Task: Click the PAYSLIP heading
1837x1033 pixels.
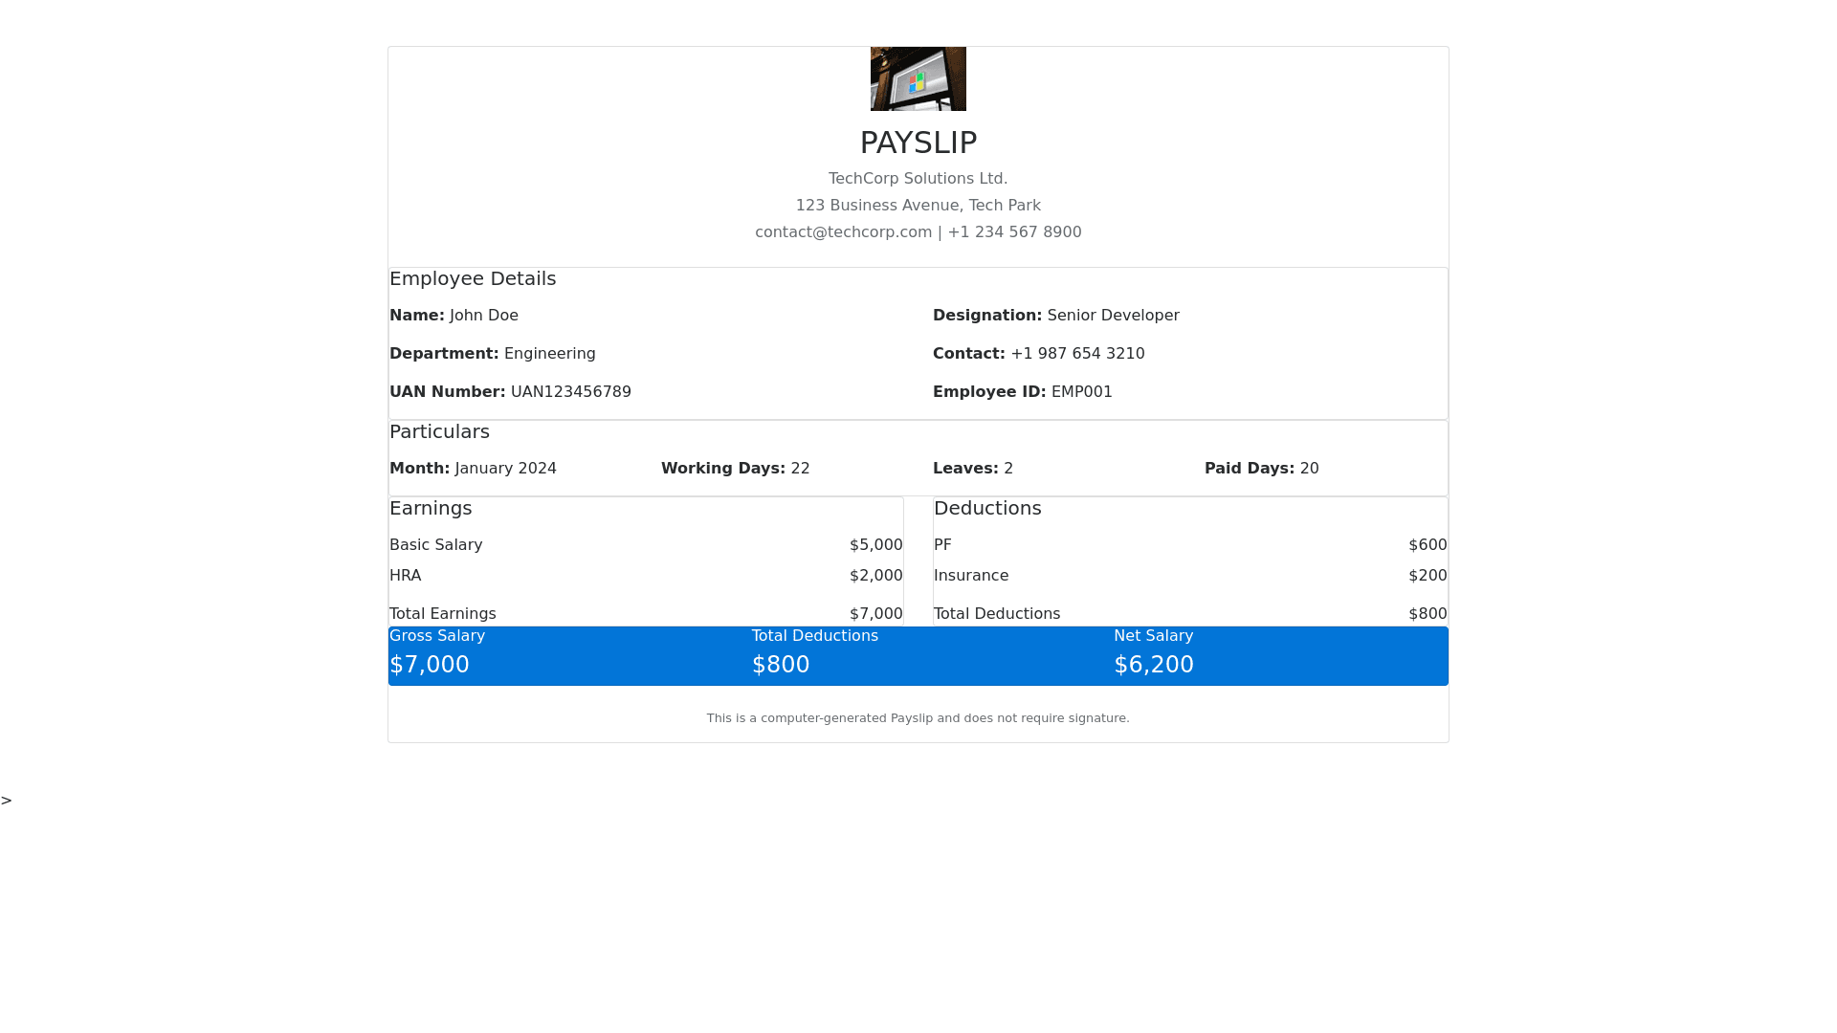Action: click(x=918, y=143)
